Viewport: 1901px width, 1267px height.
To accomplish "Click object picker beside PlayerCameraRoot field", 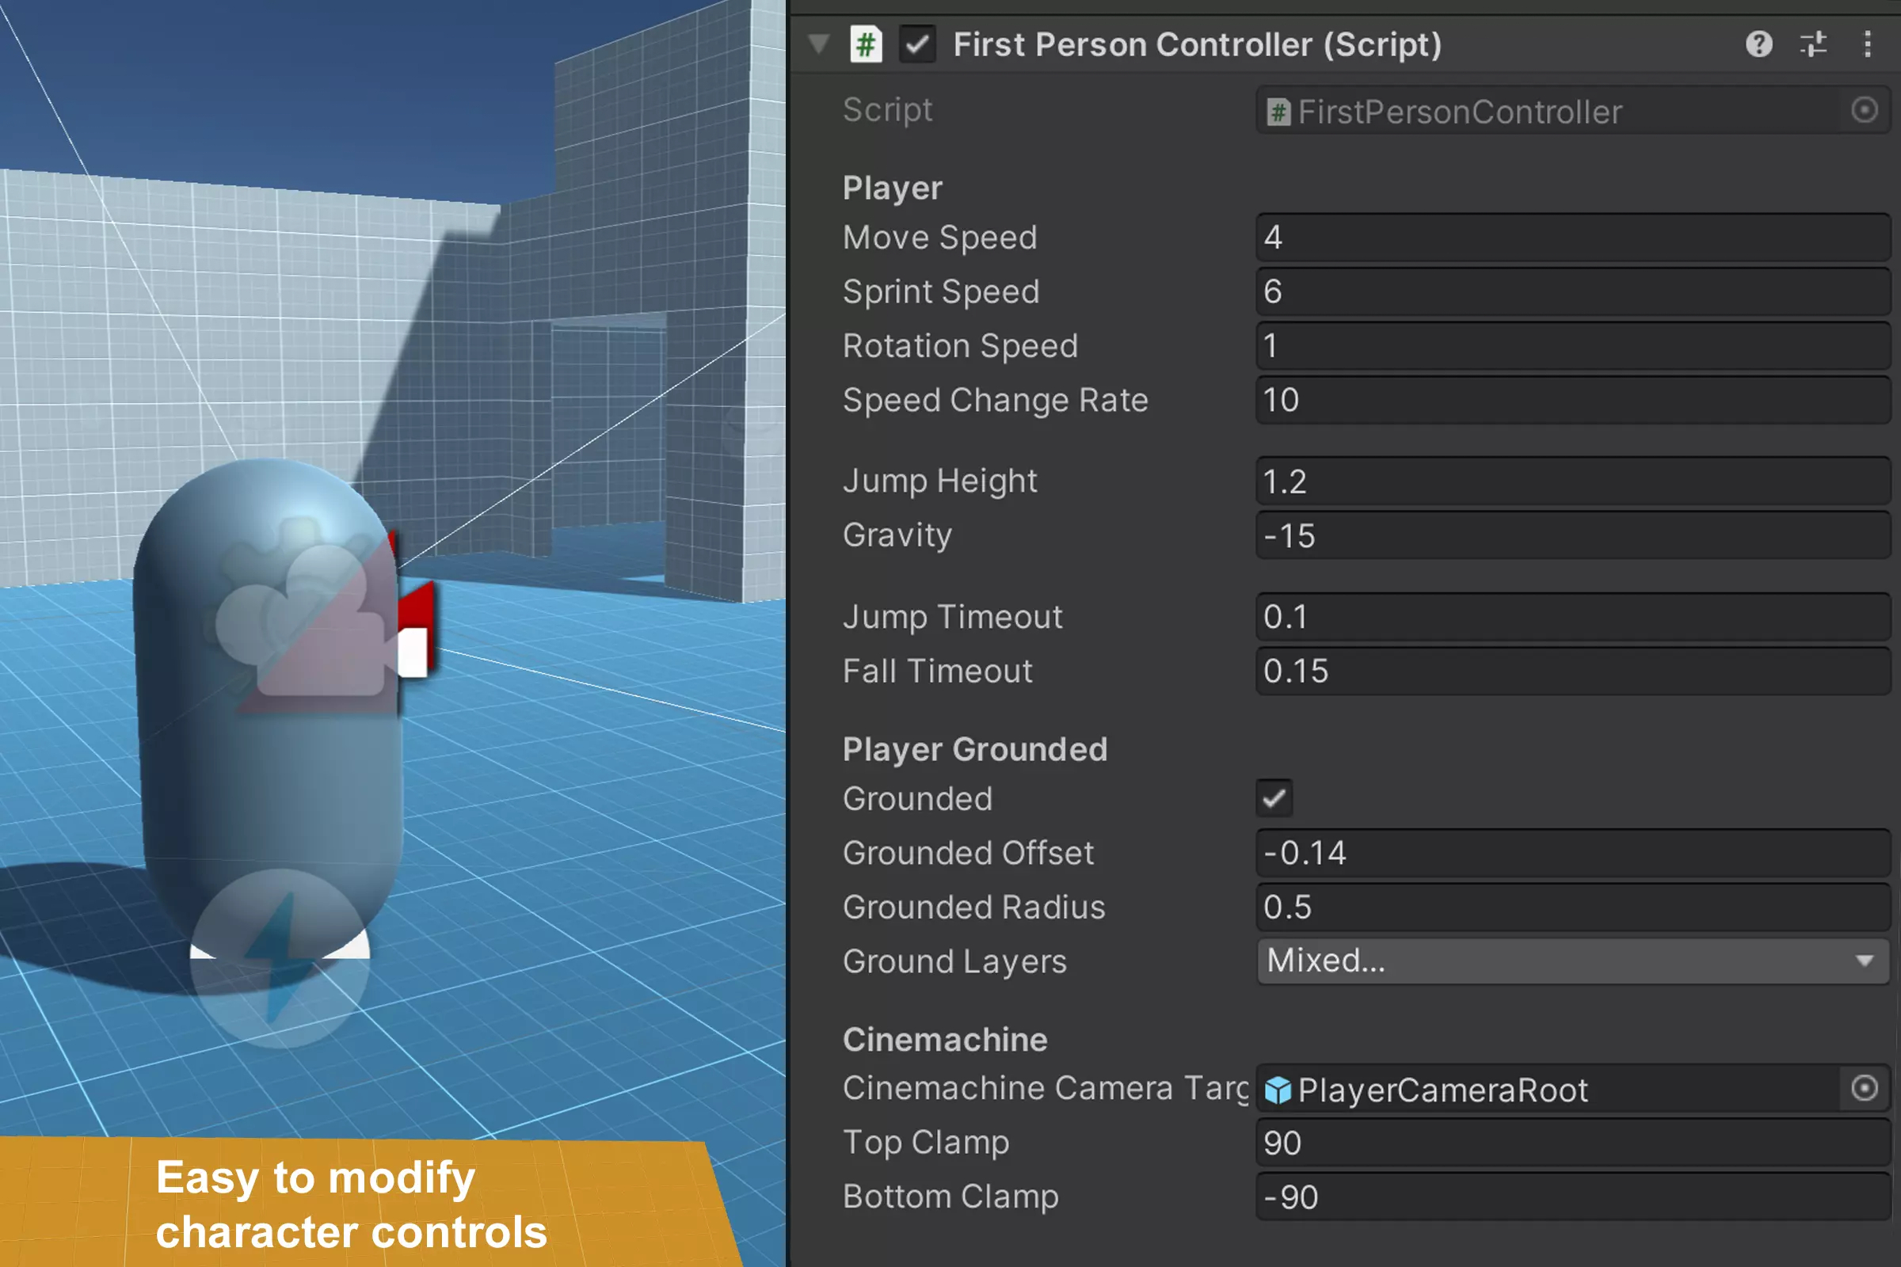I will [x=1865, y=1087].
